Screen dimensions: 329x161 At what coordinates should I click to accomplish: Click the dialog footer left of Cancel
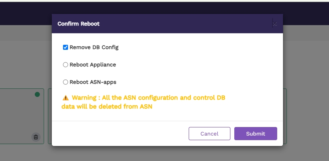tap(116, 134)
